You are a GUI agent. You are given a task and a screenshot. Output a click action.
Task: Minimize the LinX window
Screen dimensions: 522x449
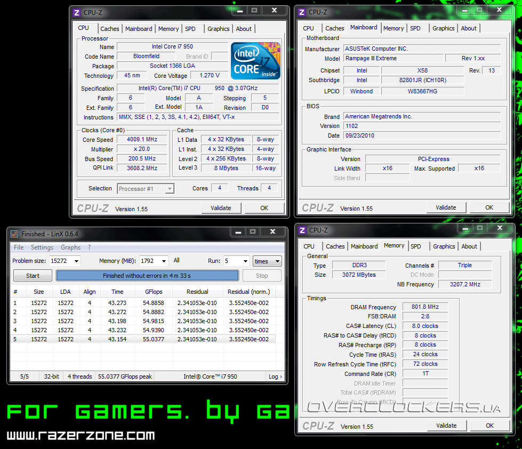(x=238, y=231)
